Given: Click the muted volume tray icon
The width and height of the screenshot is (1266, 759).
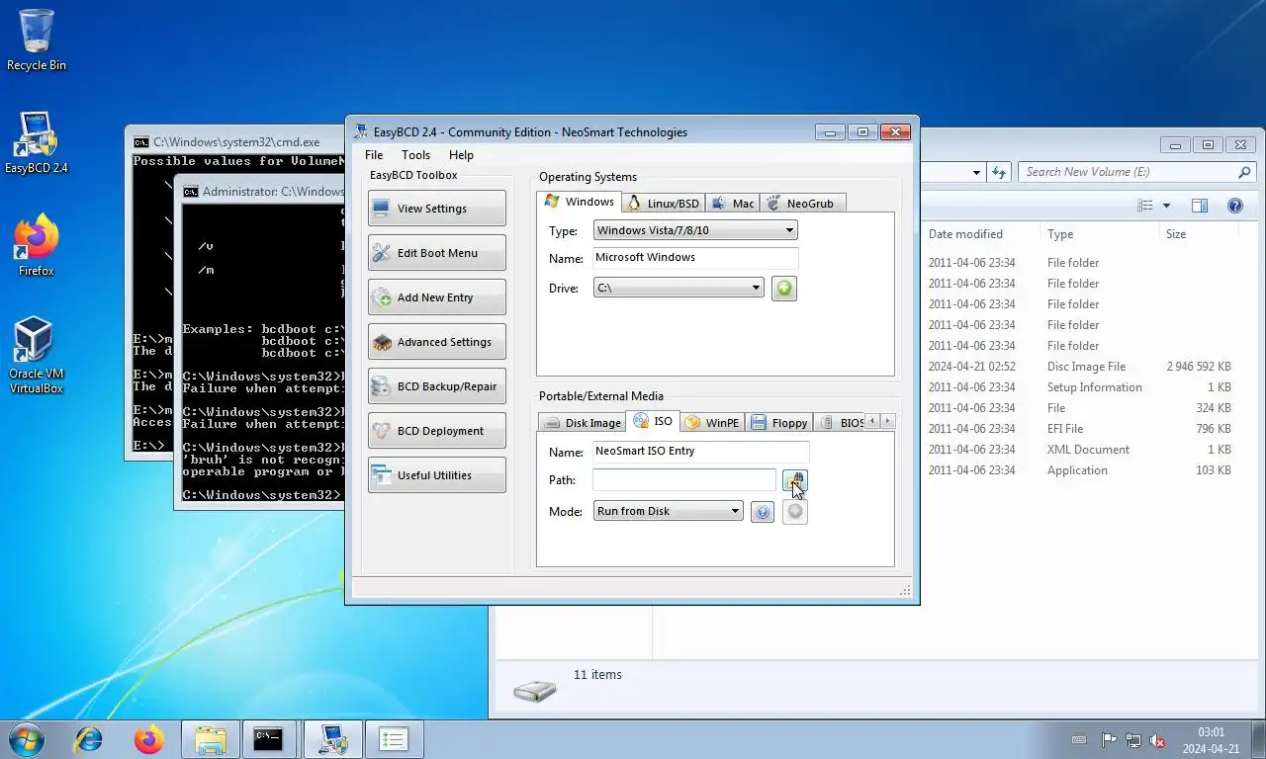Looking at the screenshot, I should 1156,740.
